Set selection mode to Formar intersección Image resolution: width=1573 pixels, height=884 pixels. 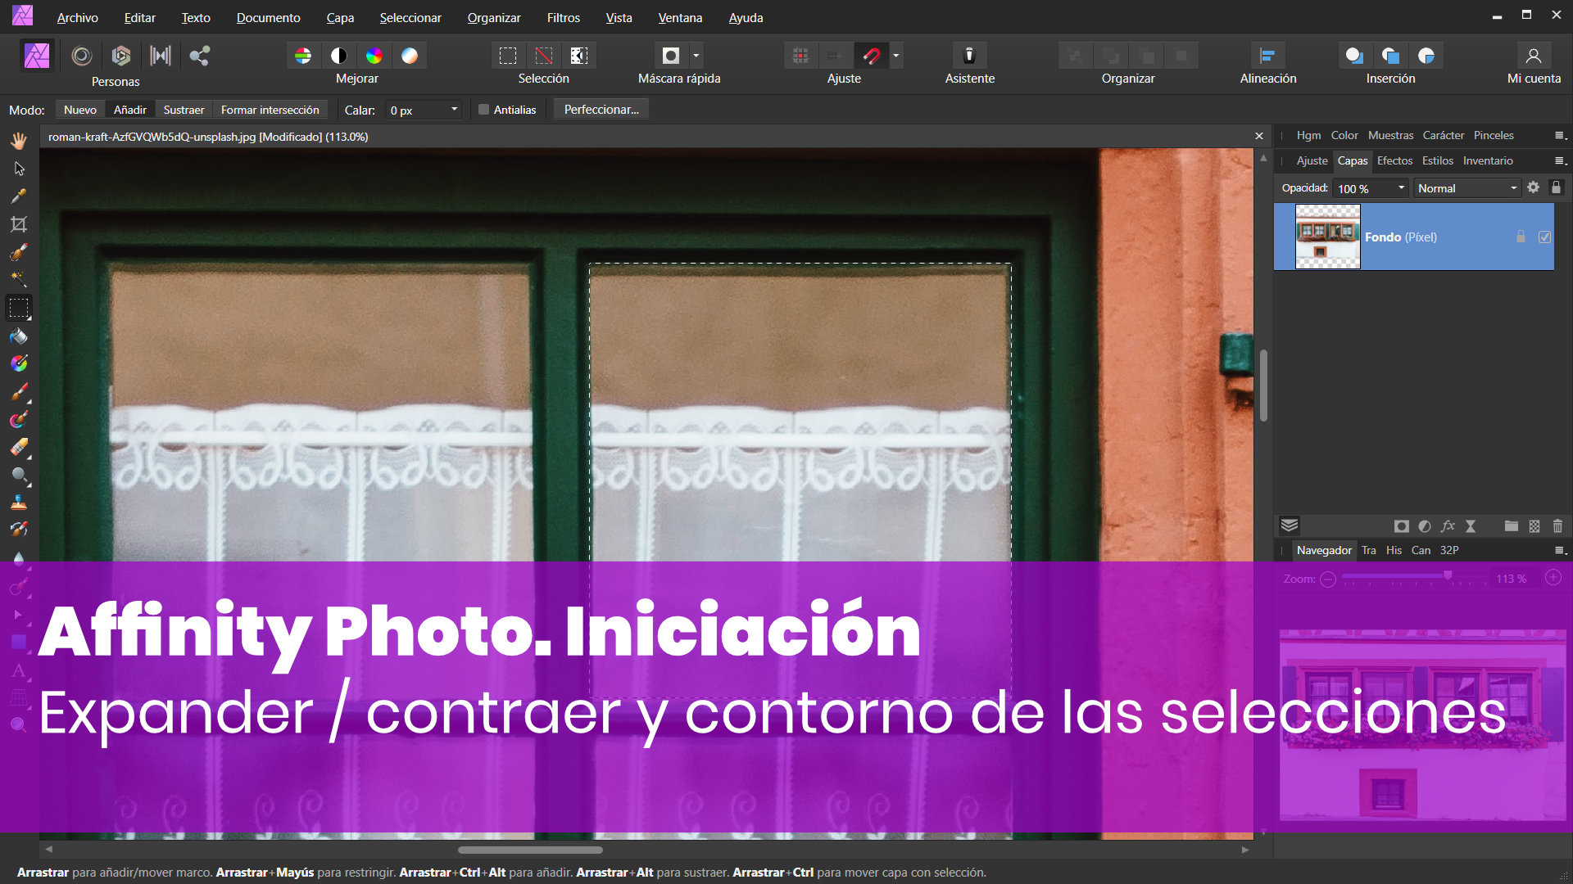270,110
